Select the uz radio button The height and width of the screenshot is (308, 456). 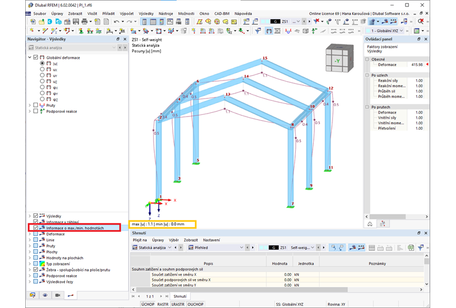tap(42, 81)
